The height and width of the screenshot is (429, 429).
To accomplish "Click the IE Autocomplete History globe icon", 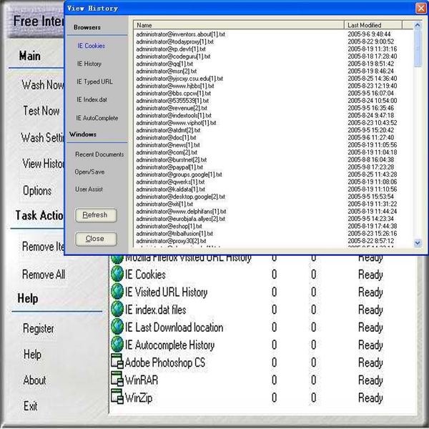I will click(x=117, y=345).
